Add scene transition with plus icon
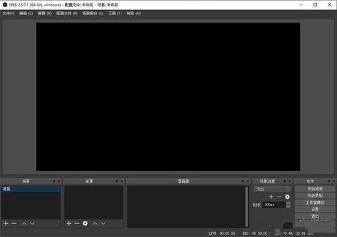Screen dimensions: 337x237 [x=271, y=197]
